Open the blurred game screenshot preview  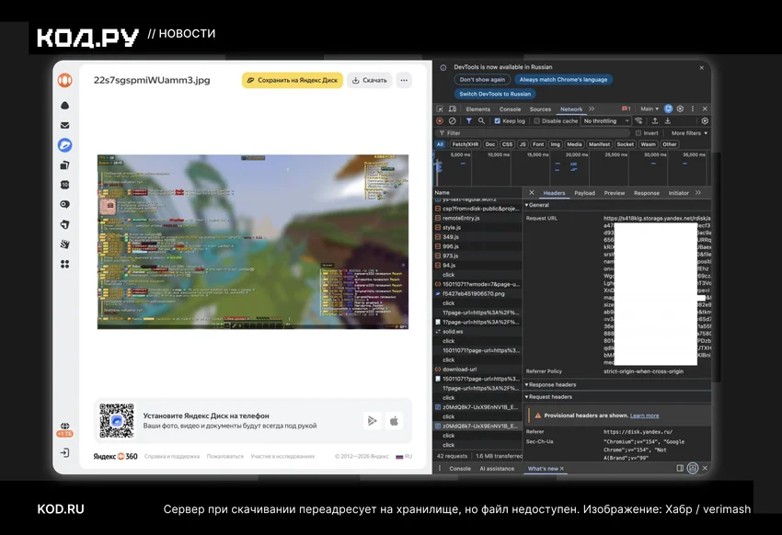253,242
